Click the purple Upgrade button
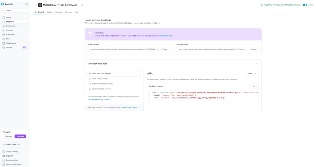Viewport: 316px width, 167px height. 20,136
